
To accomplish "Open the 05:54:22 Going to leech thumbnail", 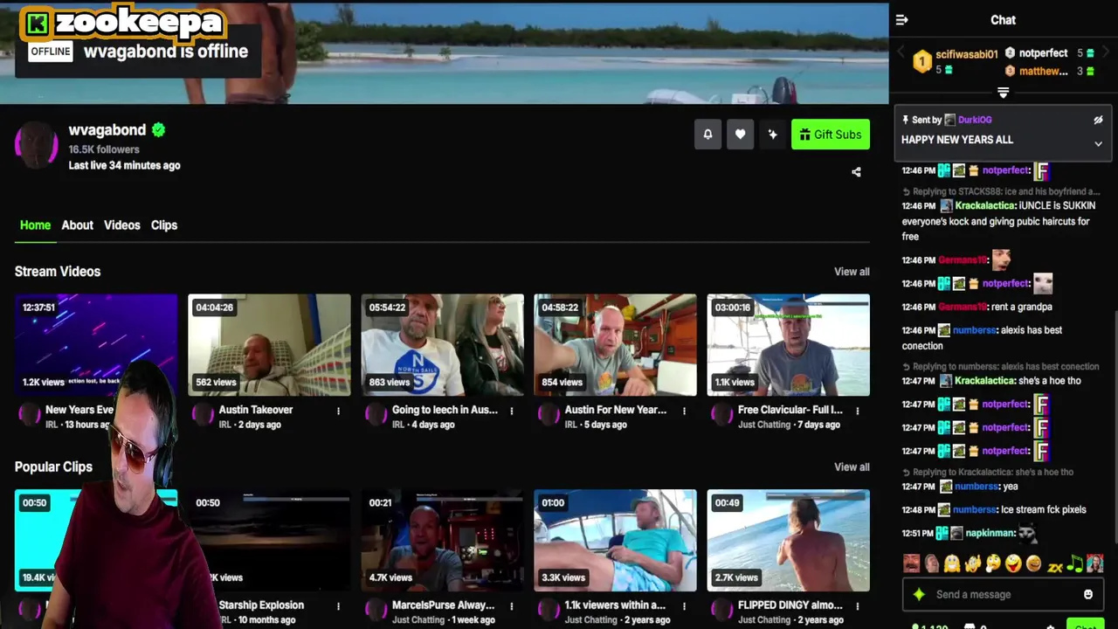I will 442,345.
